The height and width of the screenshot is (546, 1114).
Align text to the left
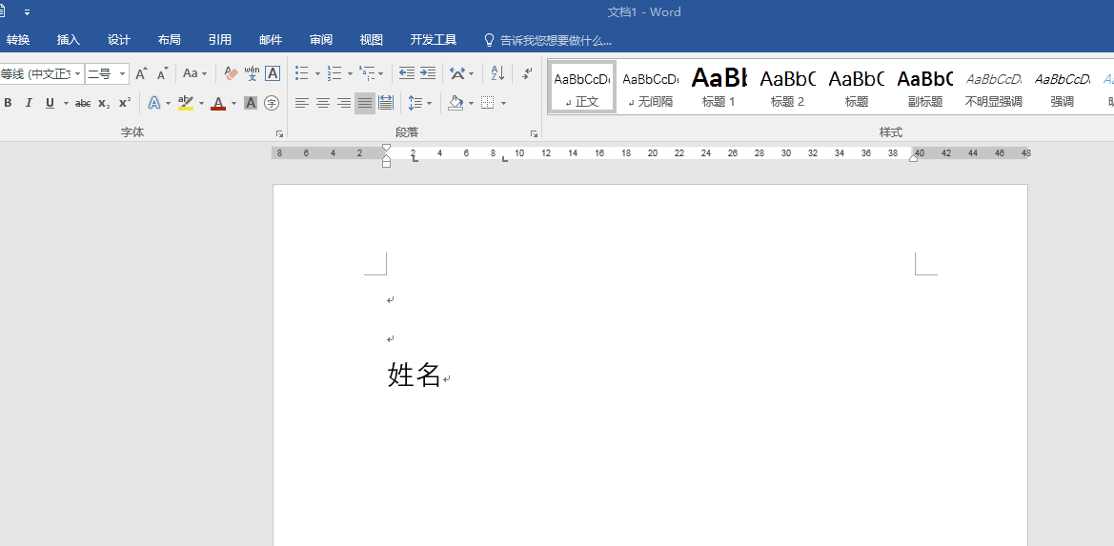point(302,103)
